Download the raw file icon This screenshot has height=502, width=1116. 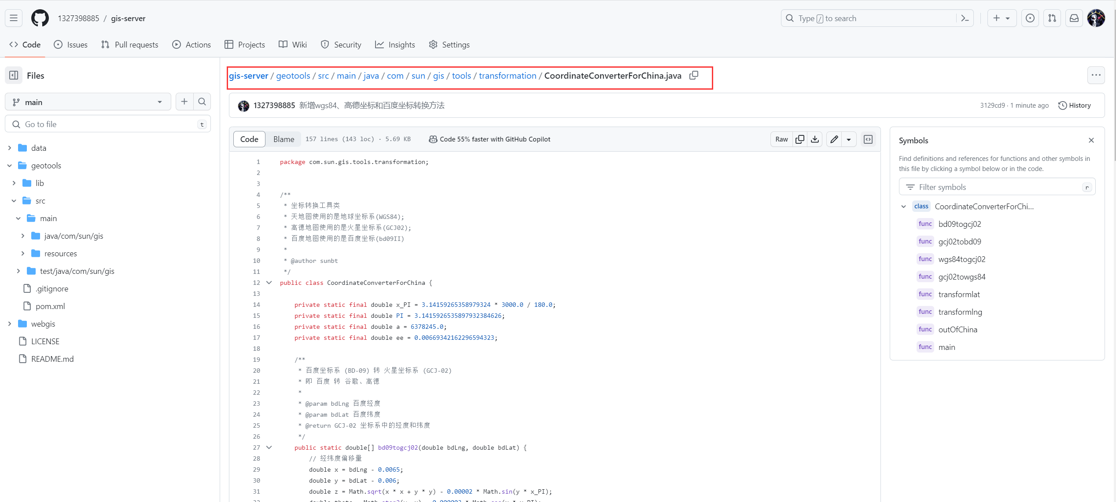(x=815, y=139)
